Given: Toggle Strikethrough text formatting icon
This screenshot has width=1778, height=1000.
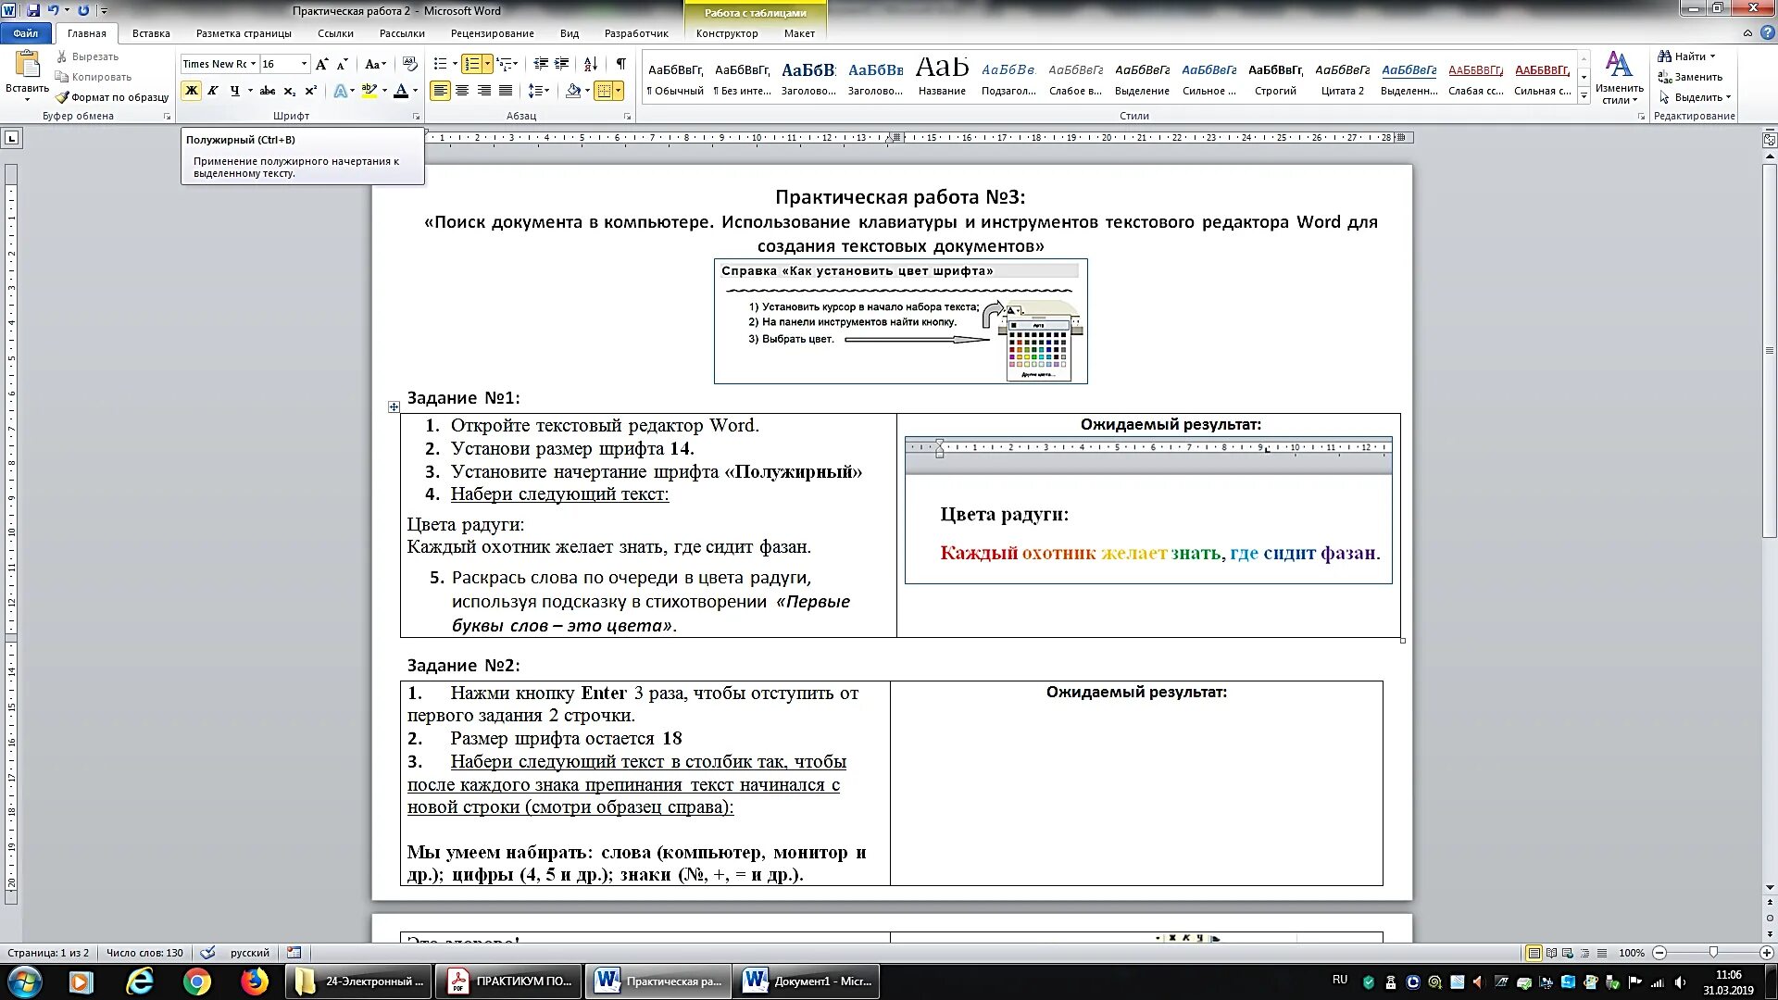Looking at the screenshot, I should 266,91.
